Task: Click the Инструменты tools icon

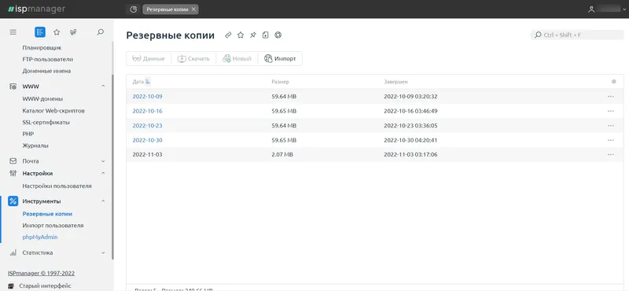Action: pos(13,201)
